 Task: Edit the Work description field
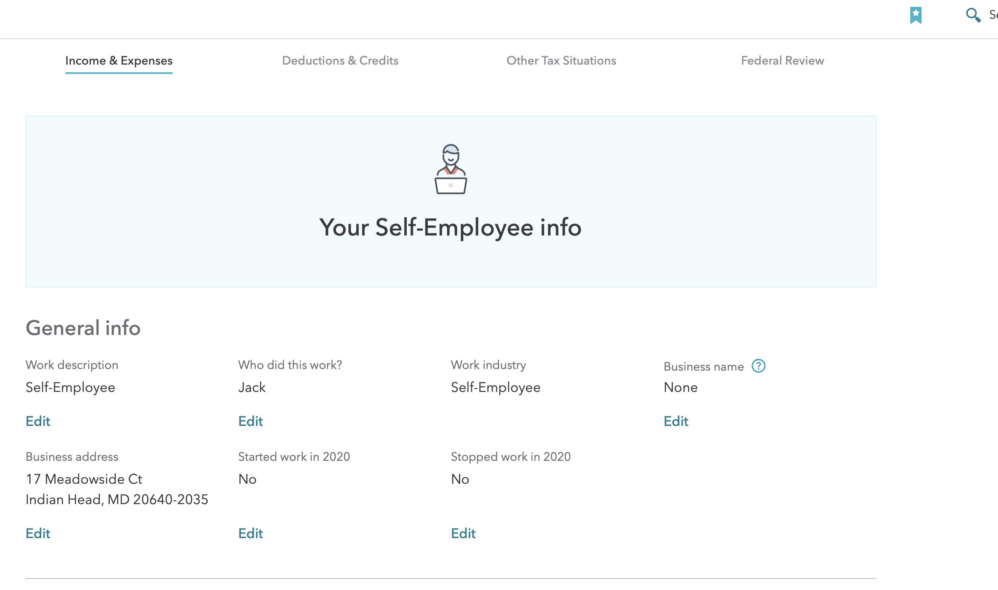point(38,421)
